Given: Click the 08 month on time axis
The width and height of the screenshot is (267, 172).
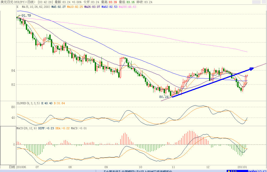Looking at the screenshot, I should pos(70,167).
